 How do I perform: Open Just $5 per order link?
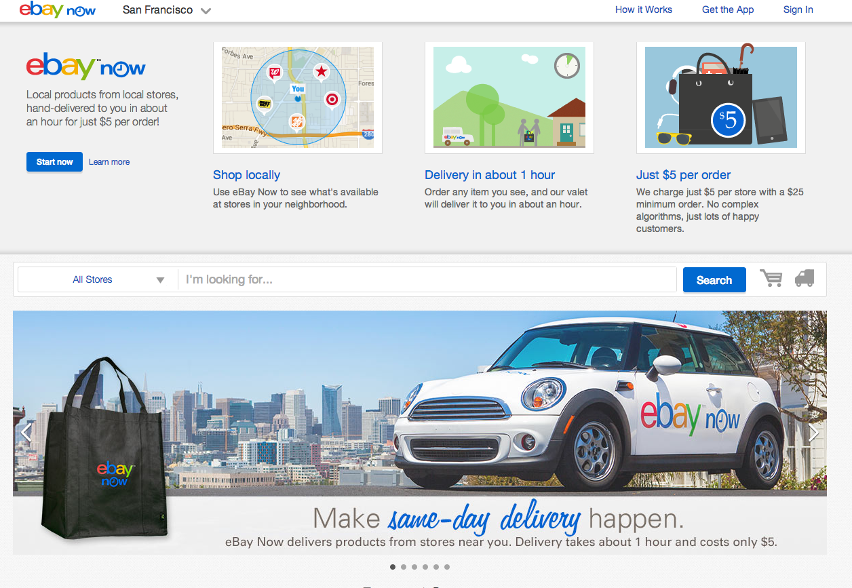683,175
